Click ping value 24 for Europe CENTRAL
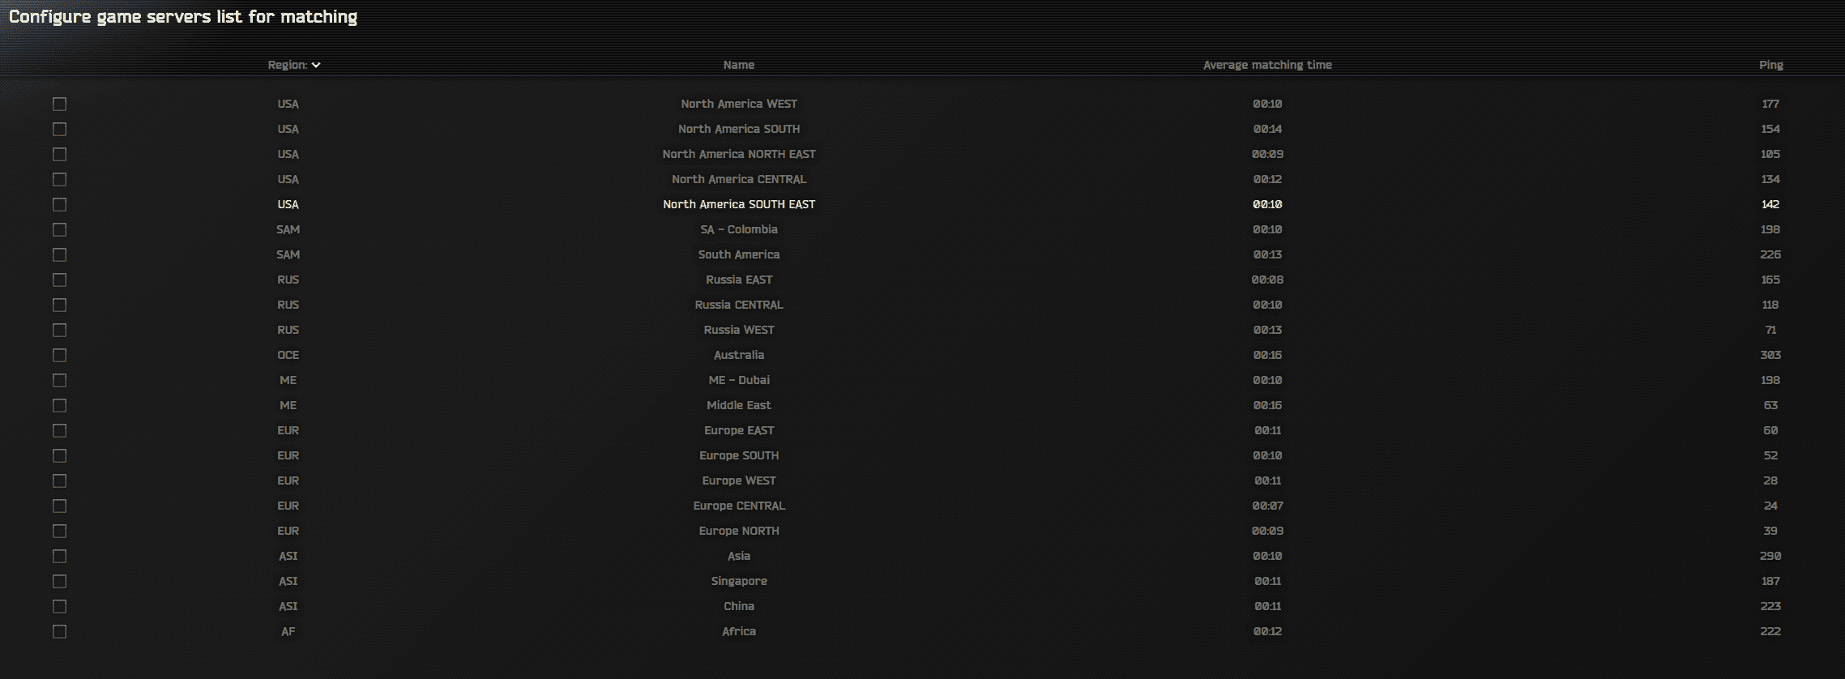 [x=1770, y=506]
